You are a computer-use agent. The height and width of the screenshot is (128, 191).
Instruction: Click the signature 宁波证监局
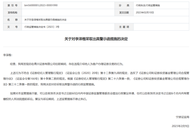(x=182, y=117)
